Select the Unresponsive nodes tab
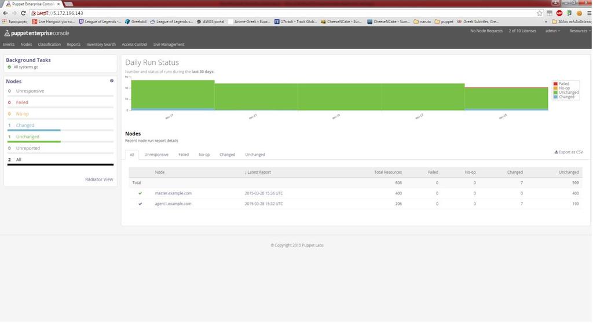 [156, 155]
